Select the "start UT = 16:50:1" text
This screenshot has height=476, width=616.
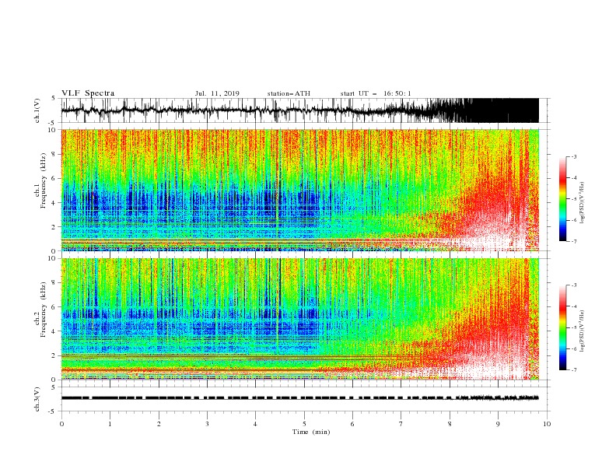pyautogui.click(x=376, y=93)
